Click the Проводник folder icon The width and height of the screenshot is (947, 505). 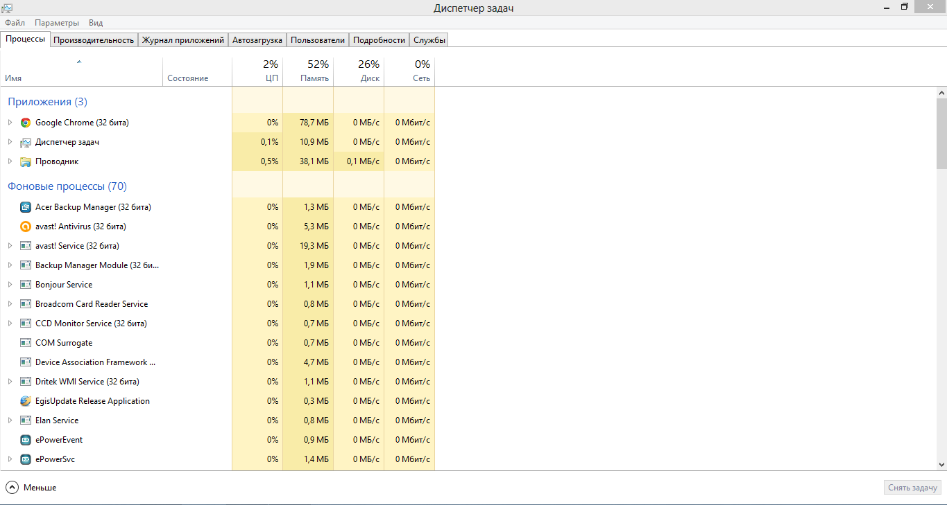(x=26, y=161)
